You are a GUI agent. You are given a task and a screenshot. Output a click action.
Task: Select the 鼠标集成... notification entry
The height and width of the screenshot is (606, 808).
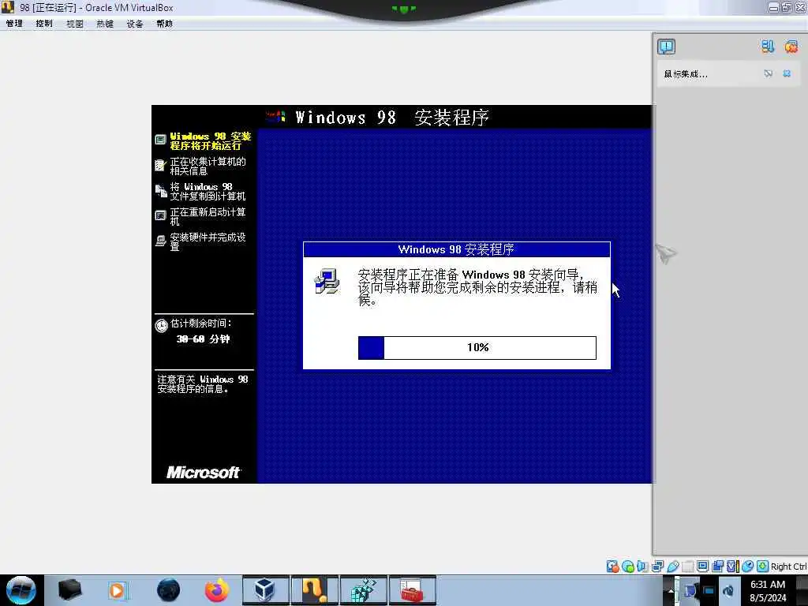[728, 73]
